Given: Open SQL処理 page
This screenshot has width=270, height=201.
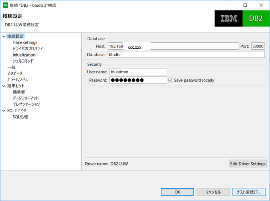Looking at the screenshot, I should 20,117.
